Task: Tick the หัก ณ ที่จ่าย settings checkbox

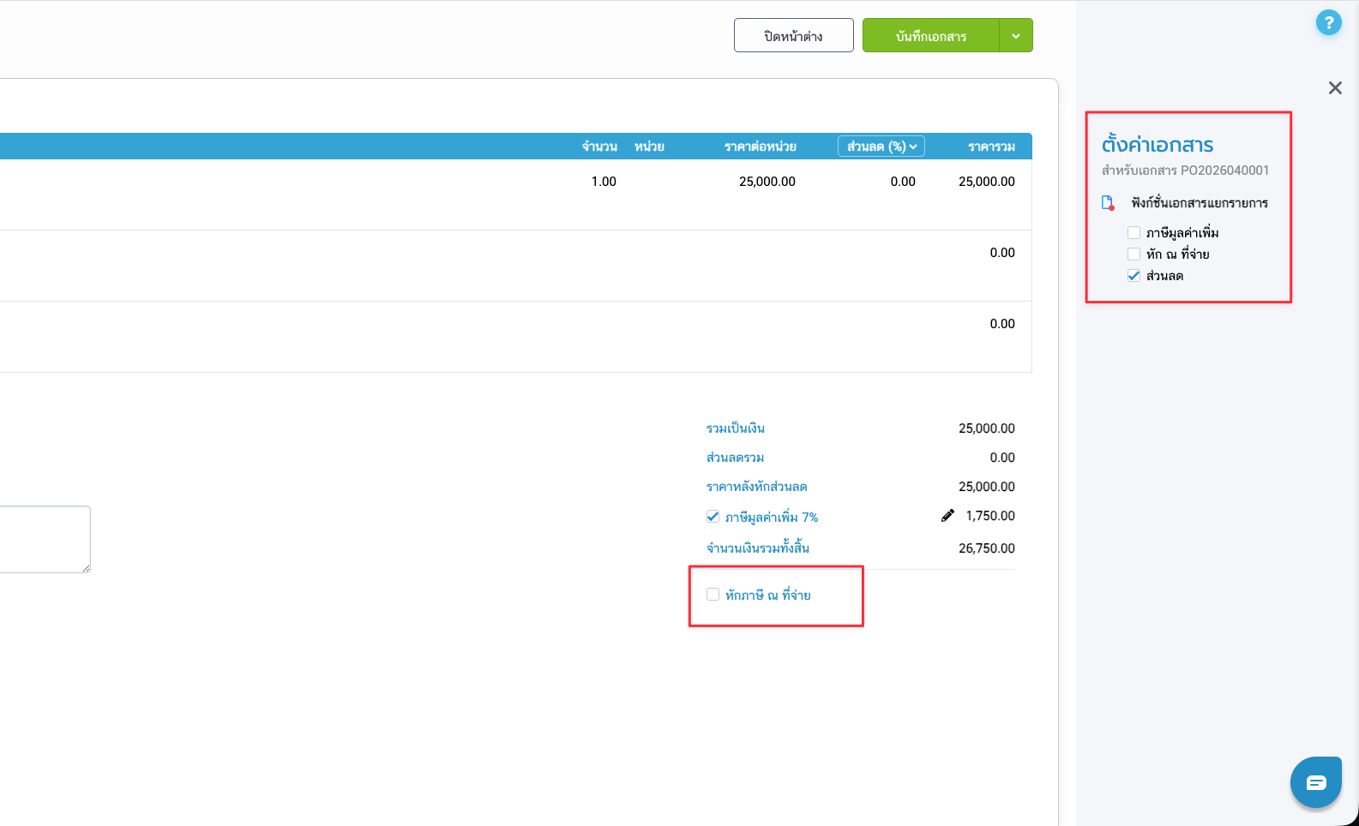Action: pos(1134,254)
